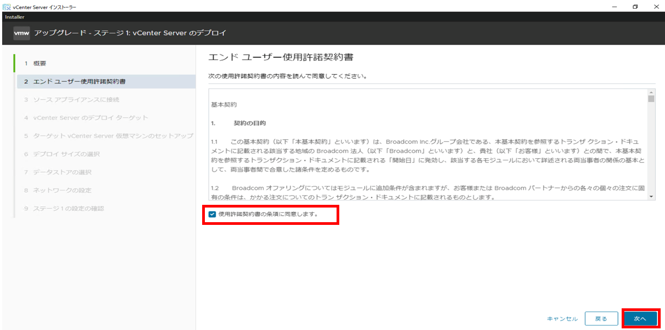Click the 次の使用許諾契約書の内容を読んで同意してください instruction text

tap(288, 76)
